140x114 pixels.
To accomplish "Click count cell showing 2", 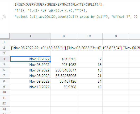I will 90,59.
